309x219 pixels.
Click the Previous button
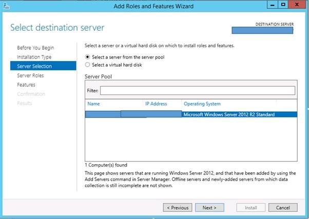pos(178,208)
